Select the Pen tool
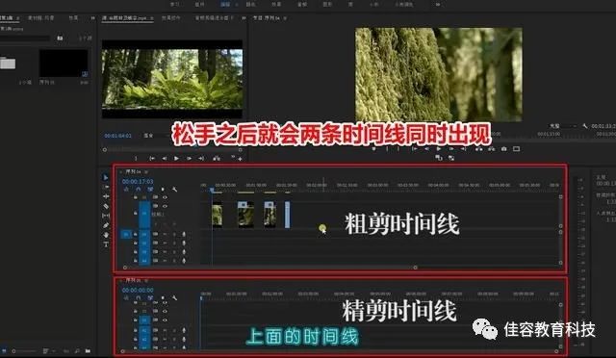 coord(106,225)
